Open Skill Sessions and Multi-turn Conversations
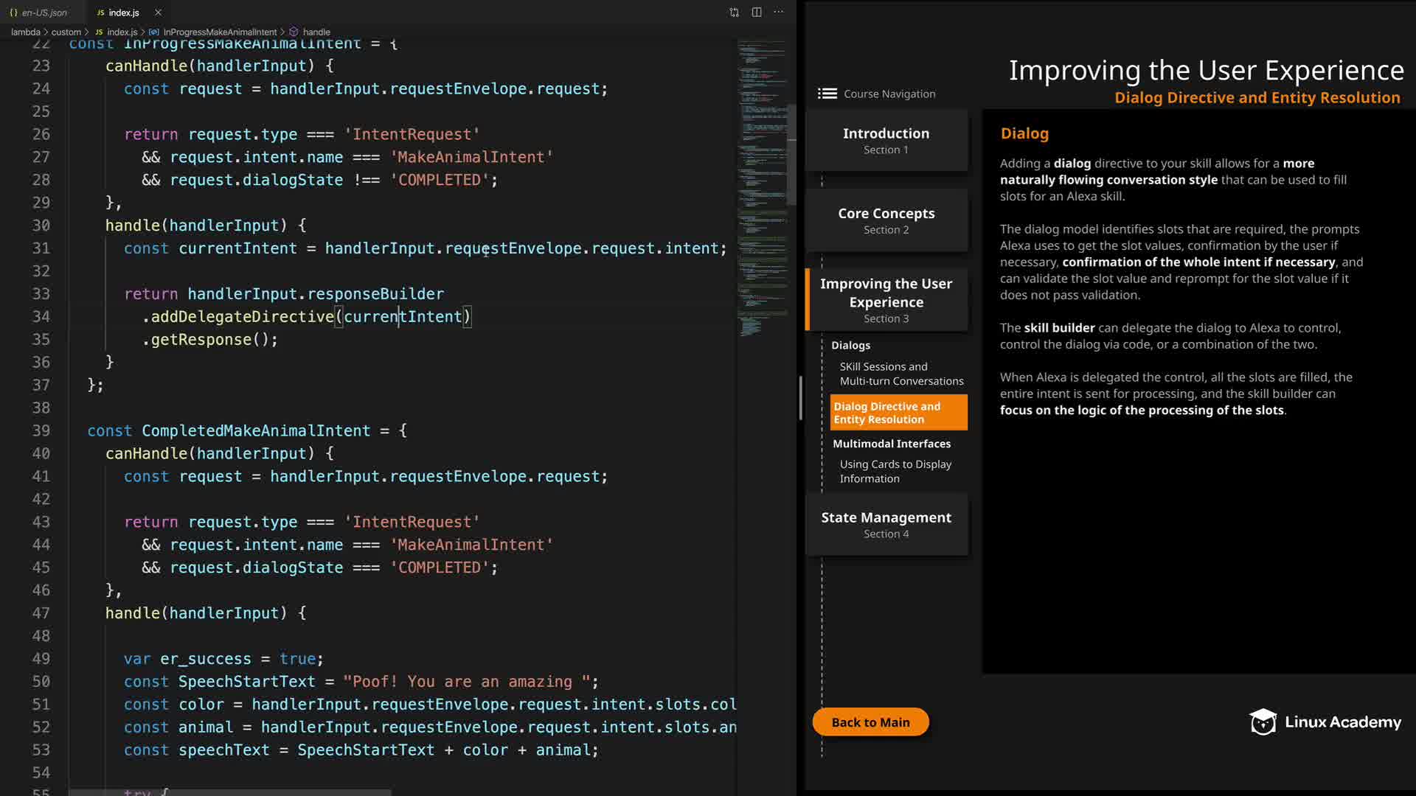 tap(900, 374)
